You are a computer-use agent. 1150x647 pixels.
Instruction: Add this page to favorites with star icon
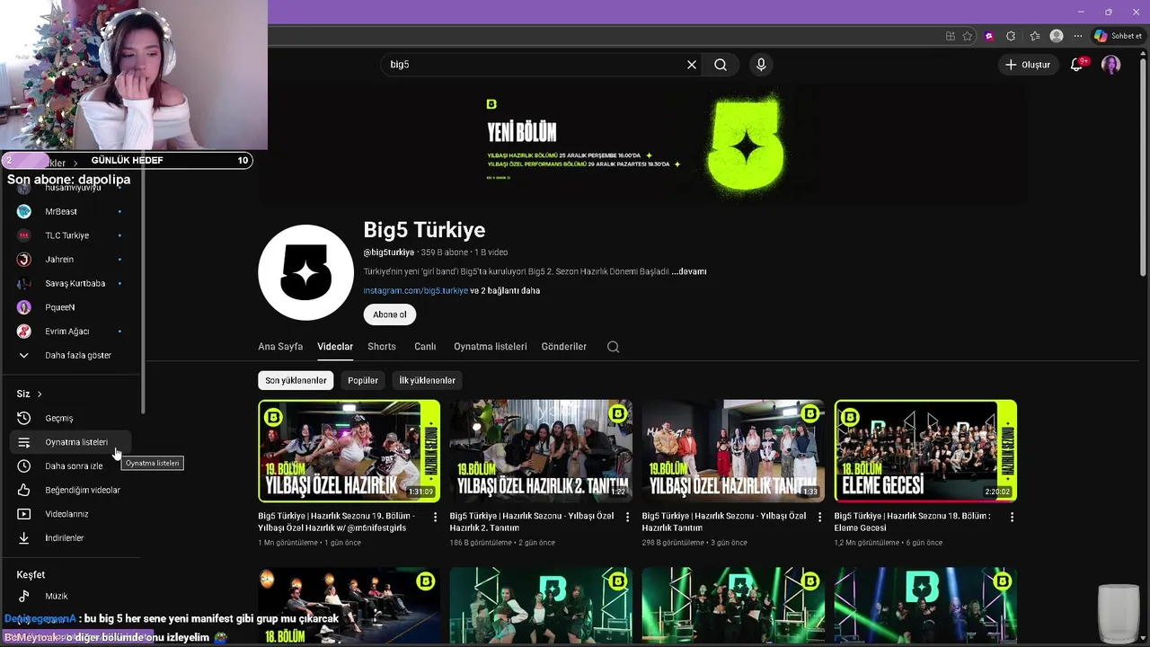(x=968, y=36)
